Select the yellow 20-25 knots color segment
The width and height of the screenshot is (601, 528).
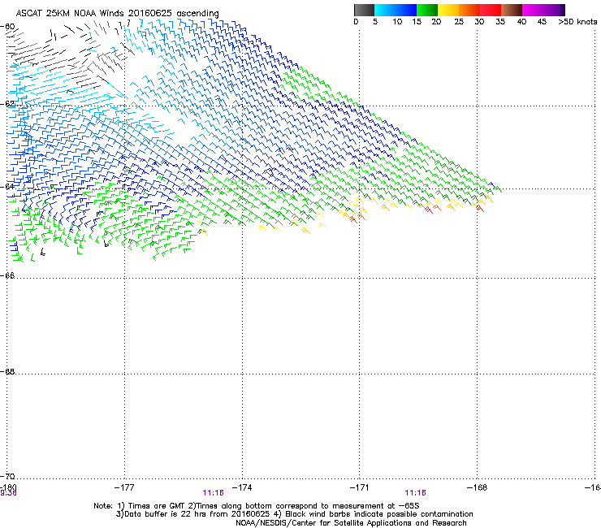coord(448,10)
